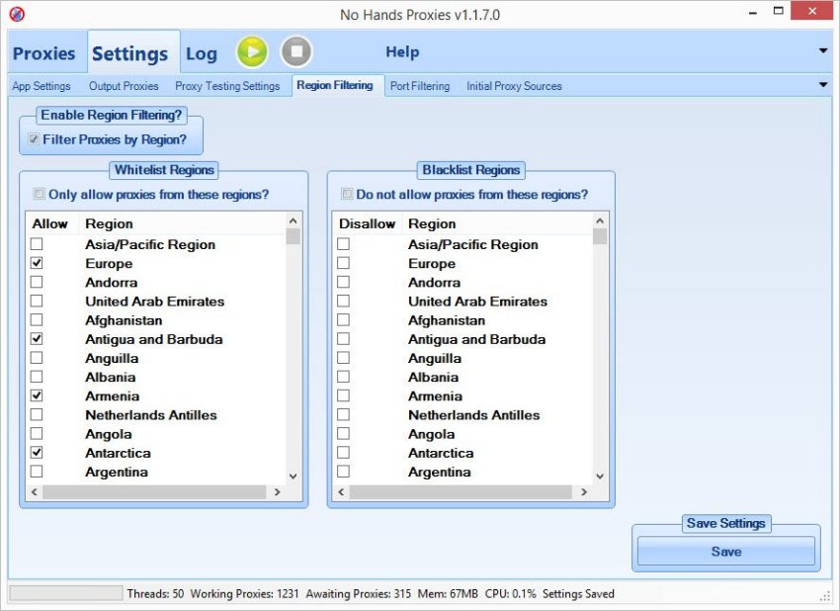Screen dimensions: 840x611
Task: Check Disallow box for Netherlands Antilles
Action: pos(343,415)
